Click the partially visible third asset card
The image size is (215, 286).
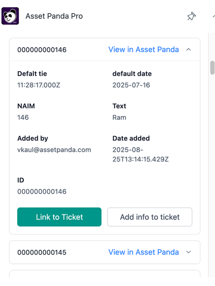(x=105, y=274)
